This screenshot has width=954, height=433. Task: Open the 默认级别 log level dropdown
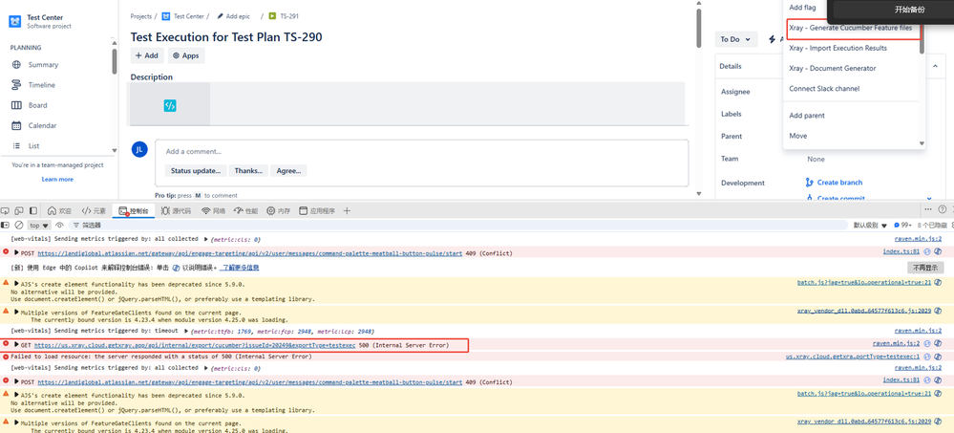pos(870,226)
